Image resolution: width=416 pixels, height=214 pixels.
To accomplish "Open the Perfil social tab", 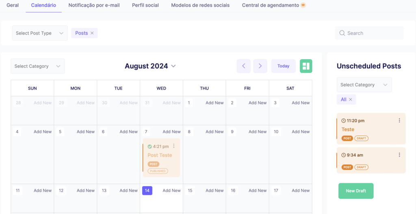I will 145,5.
